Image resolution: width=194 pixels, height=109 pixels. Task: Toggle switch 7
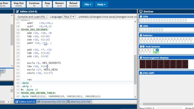pyautogui.click(x=170, y=39)
